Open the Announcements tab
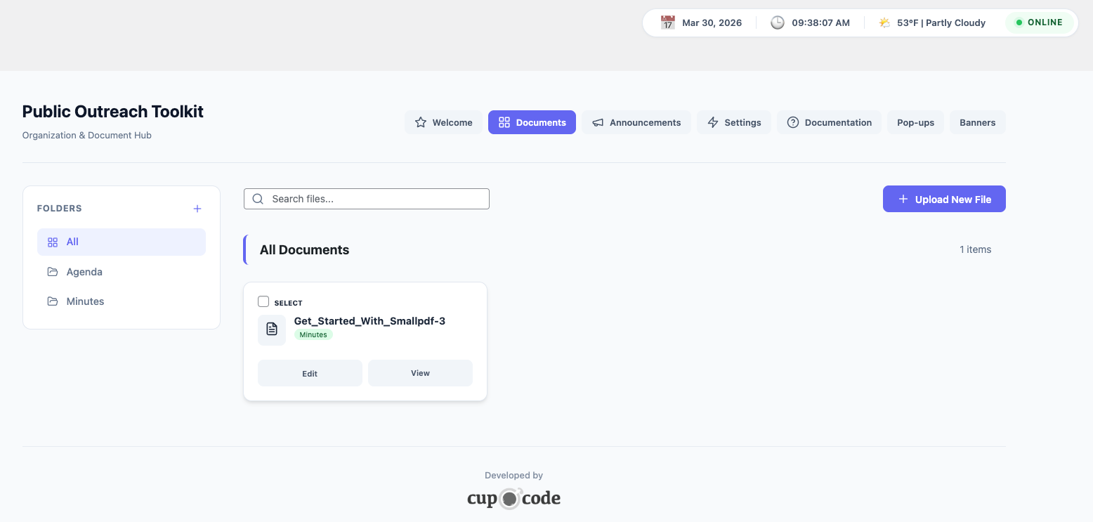Viewport: 1093px width, 522px height. coord(636,122)
